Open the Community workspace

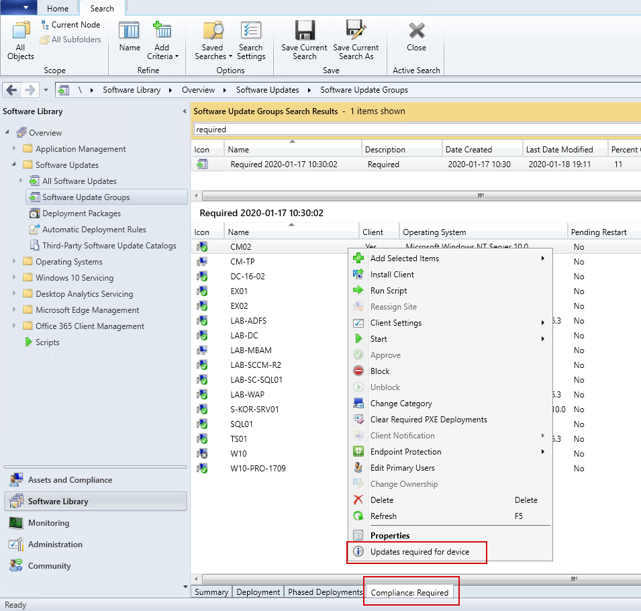coord(95,565)
